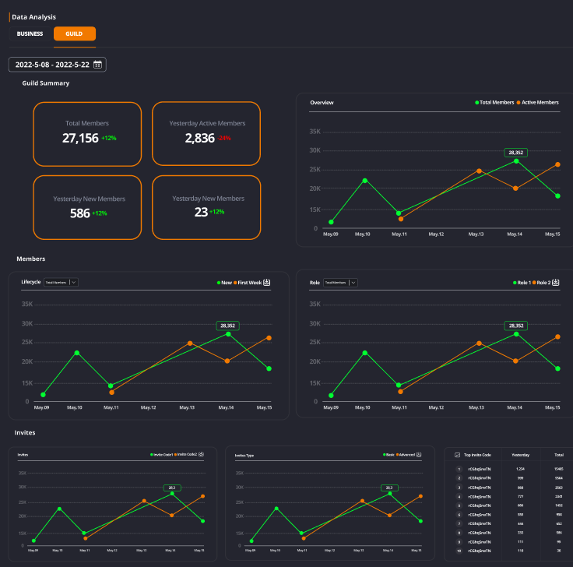Viewport: 573px width, 567px height.
Task: Click the Total Members 27,156 summary card
Action: (87, 134)
